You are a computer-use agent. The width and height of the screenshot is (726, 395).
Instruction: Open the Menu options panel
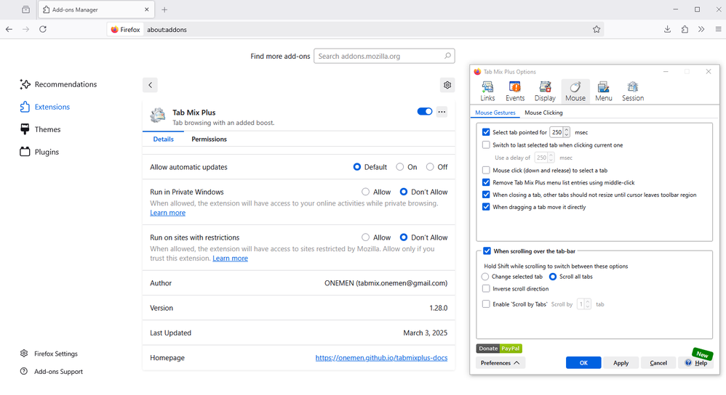tap(603, 91)
